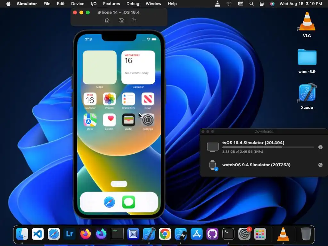The height and width of the screenshot is (246, 328).
Task: Open the Wallet app on the iPhone
Action: [128, 120]
